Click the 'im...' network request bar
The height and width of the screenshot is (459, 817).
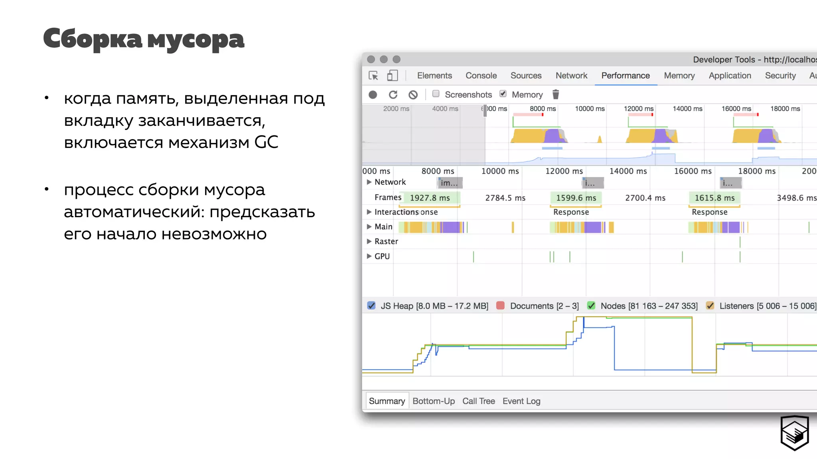[x=450, y=183]
